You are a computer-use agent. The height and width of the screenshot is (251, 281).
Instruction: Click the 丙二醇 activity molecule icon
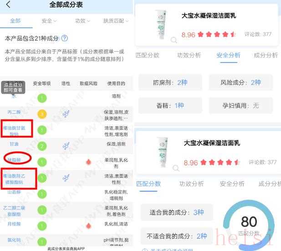click(66, 114)
